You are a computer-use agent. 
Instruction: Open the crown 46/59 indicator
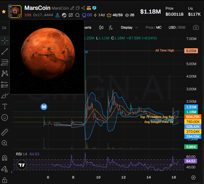coord(115,15)
